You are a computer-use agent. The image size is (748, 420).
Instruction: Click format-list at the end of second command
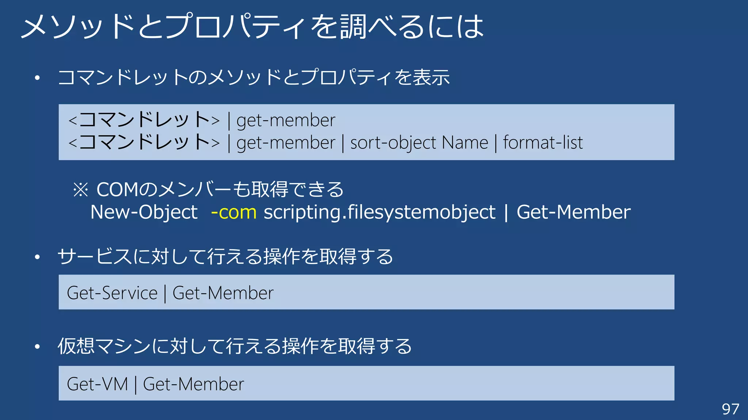coord(543,142)
